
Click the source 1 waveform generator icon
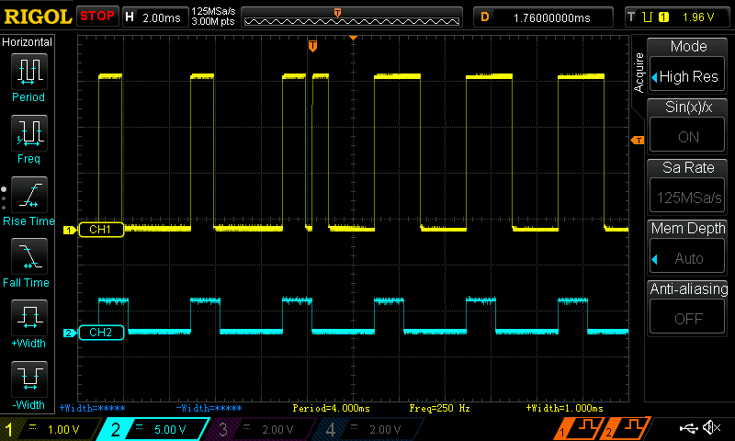579,428
